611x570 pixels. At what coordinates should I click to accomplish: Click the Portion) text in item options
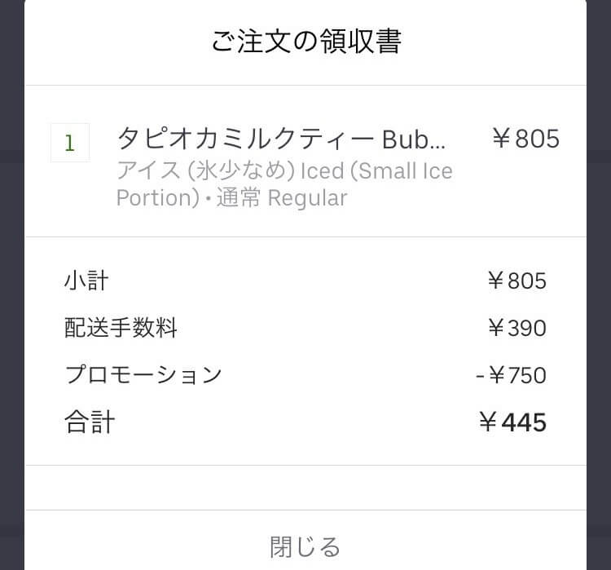(158, 198)
